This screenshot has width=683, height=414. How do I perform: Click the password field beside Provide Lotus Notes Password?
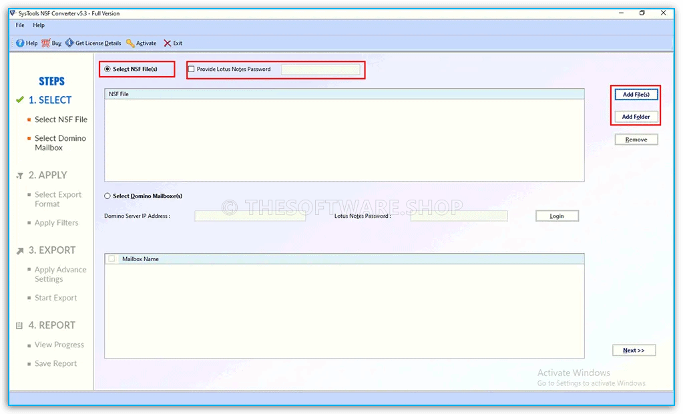320,69
